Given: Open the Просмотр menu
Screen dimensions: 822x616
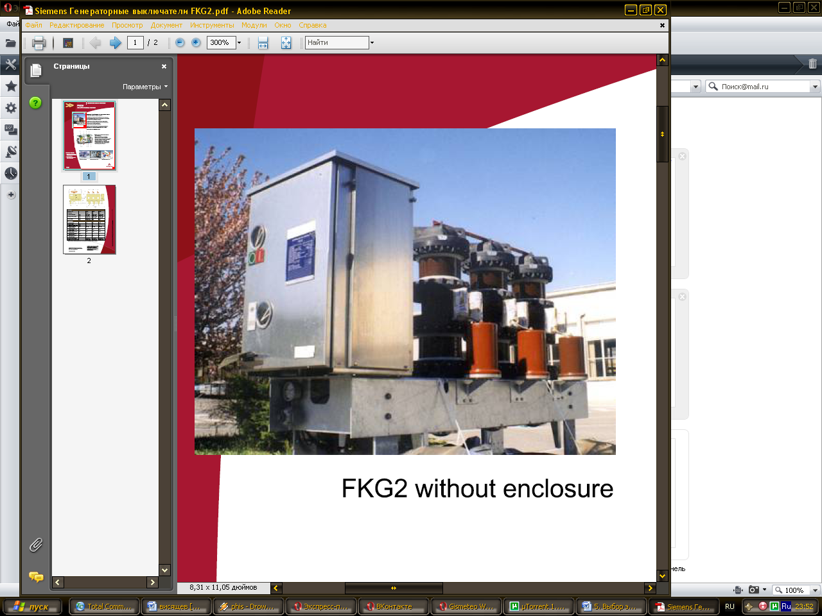Looking at the screenshot, I should pos(127,26).
